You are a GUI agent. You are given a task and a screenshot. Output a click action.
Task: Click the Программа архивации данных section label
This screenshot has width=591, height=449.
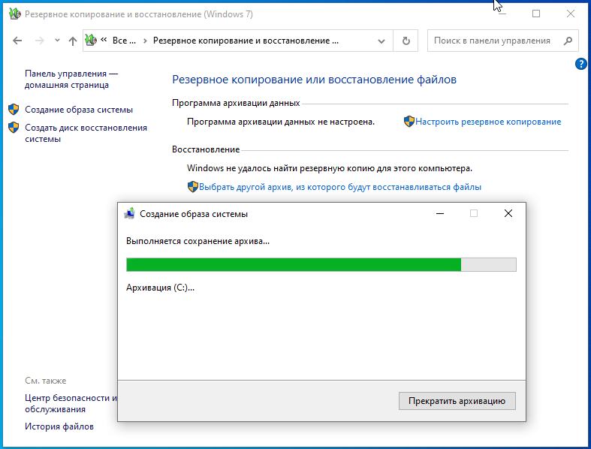pos(236,103)
